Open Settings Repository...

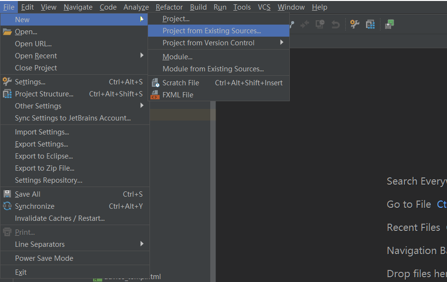(74, 180)
